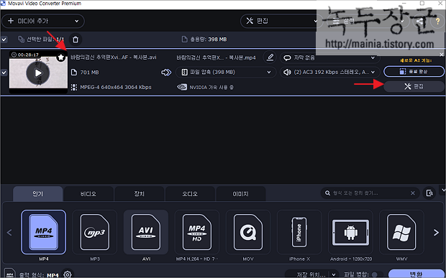Screen dimensions: 446x278
Task: Open the Add Media (미디어 추가) dropdown
Action: 43,21
